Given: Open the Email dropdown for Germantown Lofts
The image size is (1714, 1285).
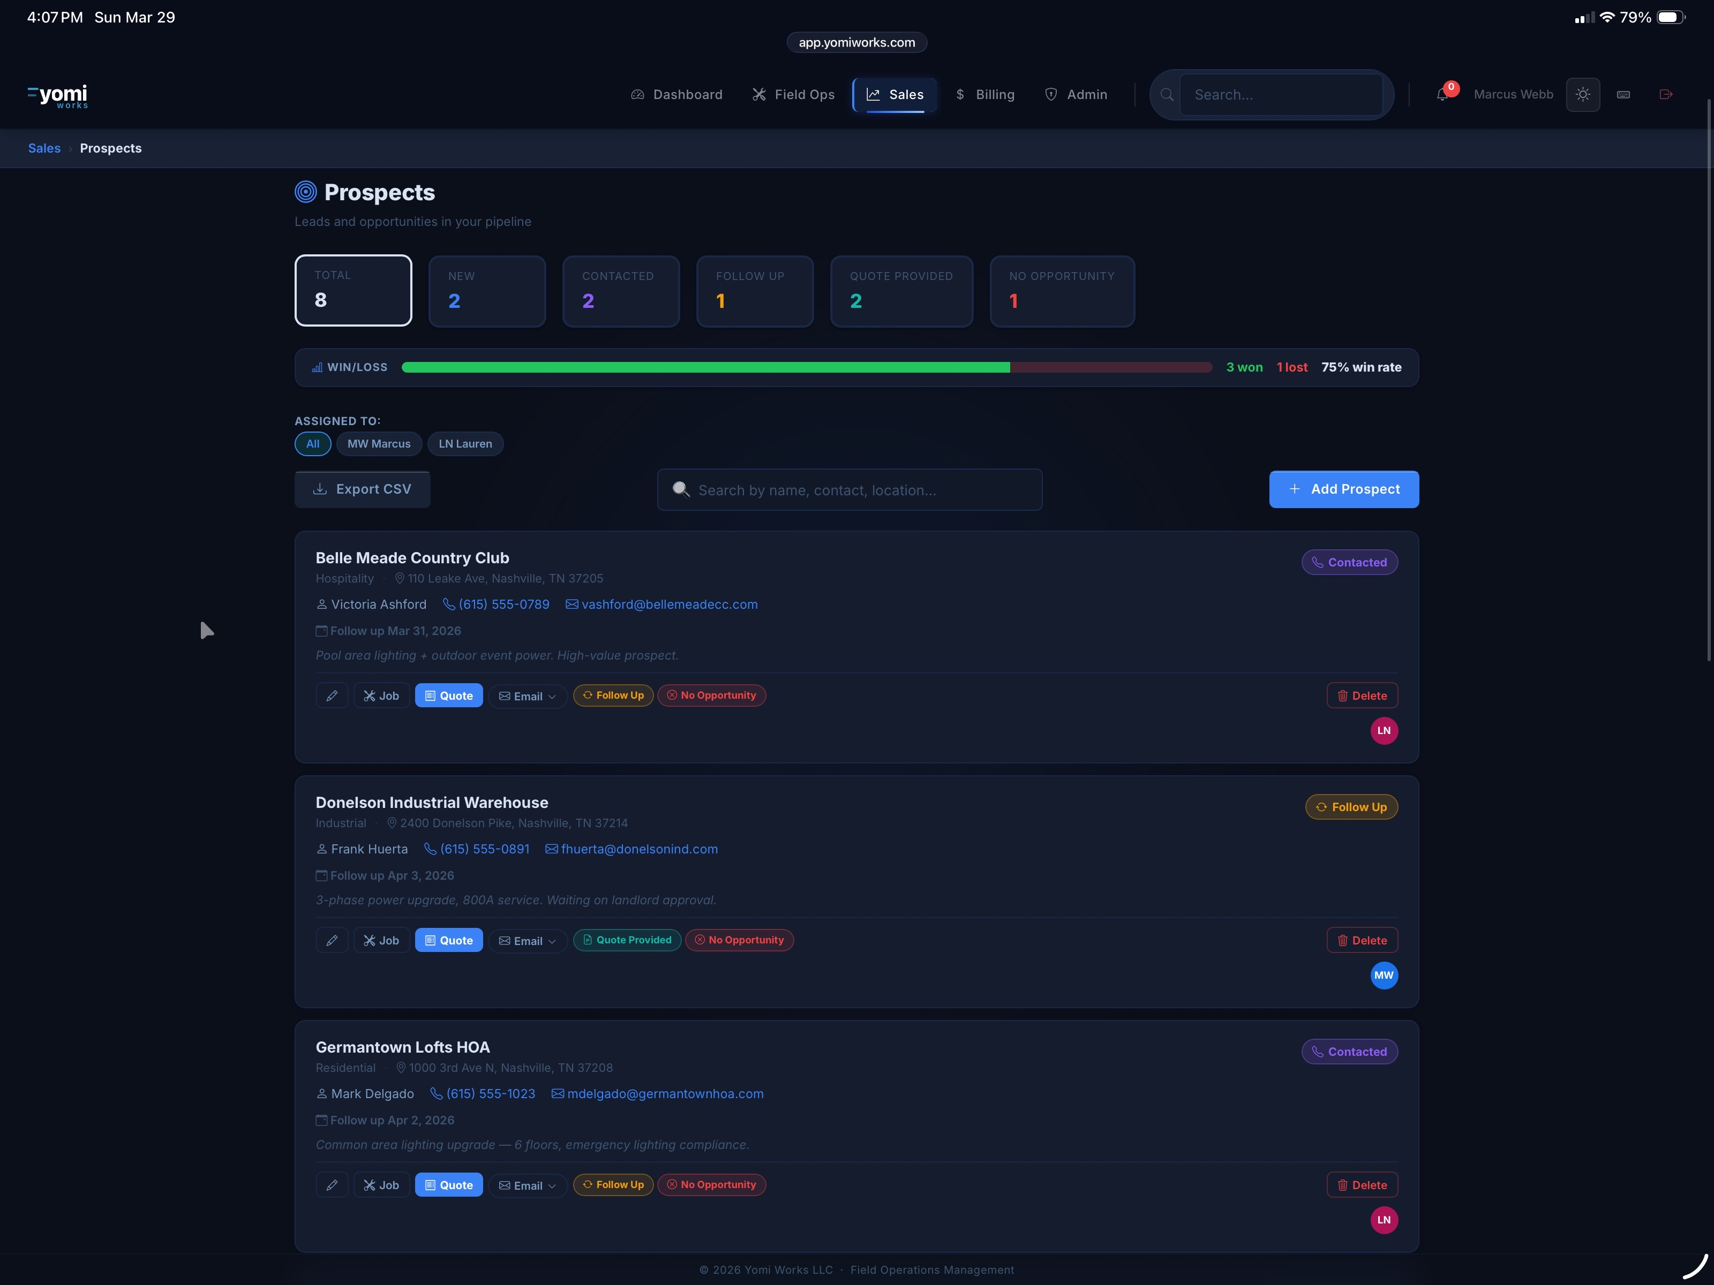Looking at the screenshot, I should click(x=527, y=1184).
